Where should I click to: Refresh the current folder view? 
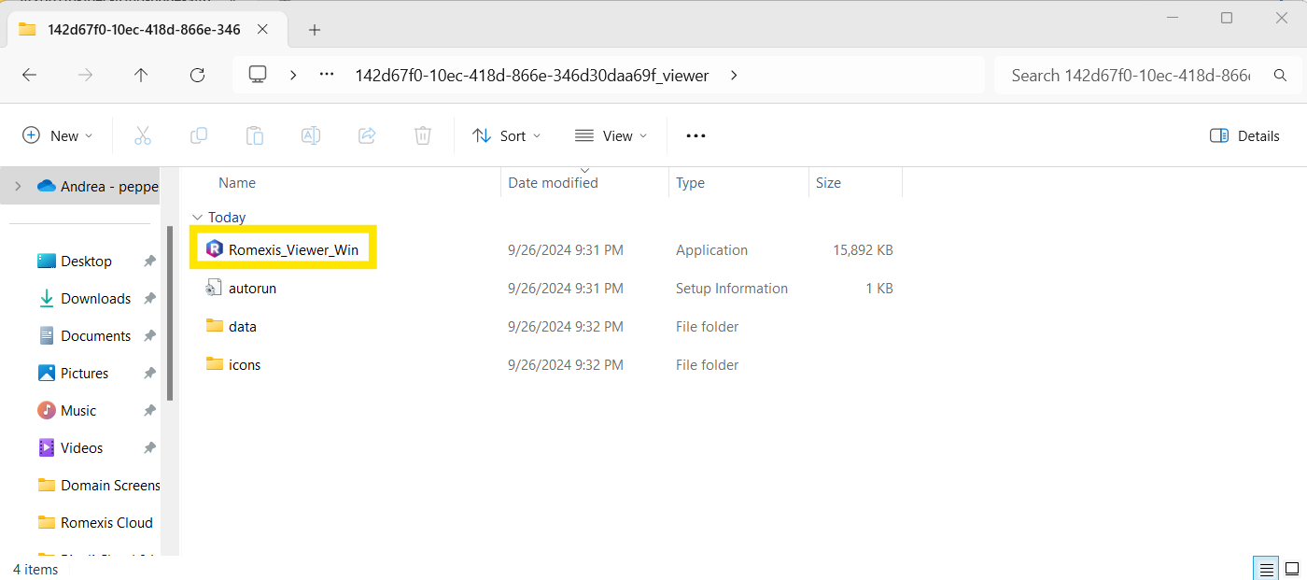tap(197, 76)
